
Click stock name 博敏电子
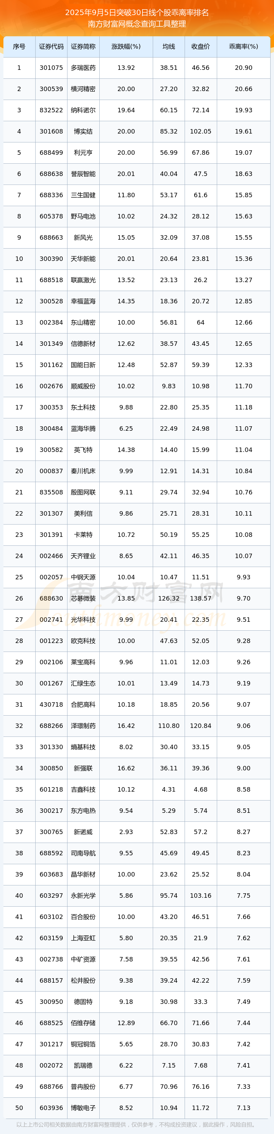[x=83, y=1108]
